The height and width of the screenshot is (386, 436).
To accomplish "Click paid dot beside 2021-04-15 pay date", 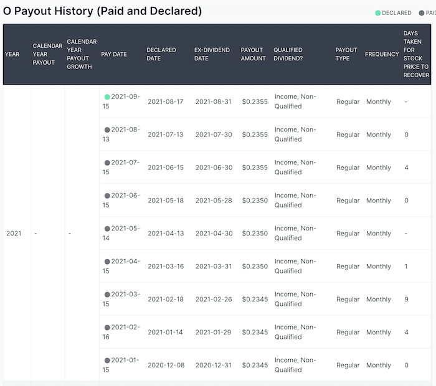I will click(107, 261).
